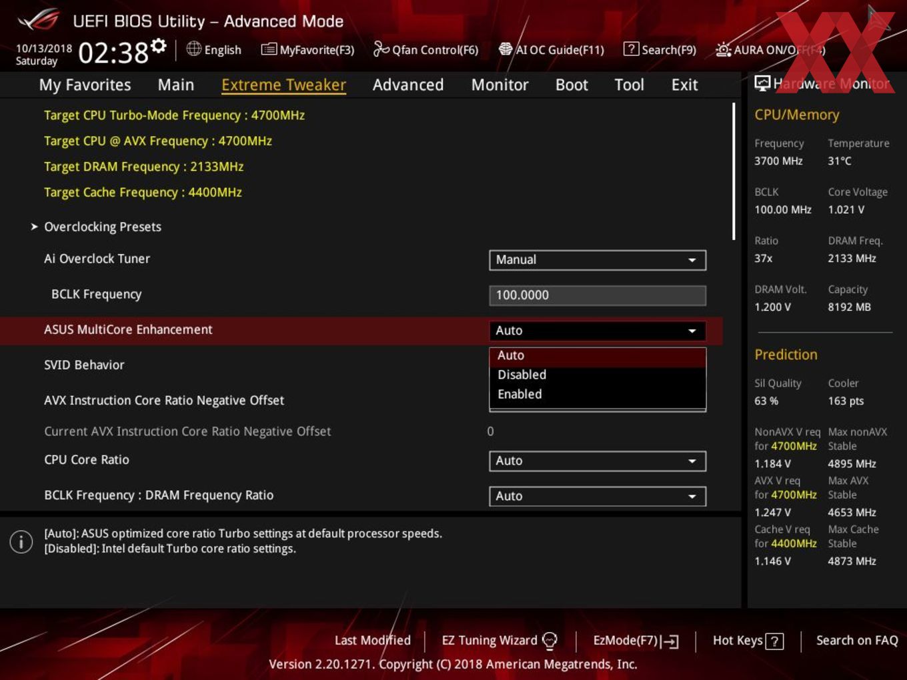Screen dimensions: 907x680
Task: Click the 02:38 clock display
Action: click(113, 53)
